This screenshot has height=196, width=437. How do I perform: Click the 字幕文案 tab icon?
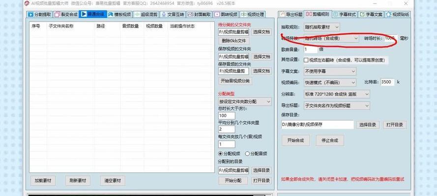point(362,14)
